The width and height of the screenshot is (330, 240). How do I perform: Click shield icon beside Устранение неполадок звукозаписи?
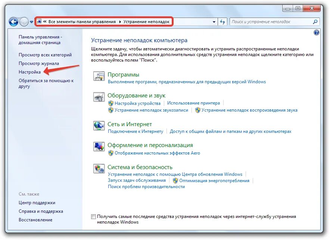pyautogui.click(x=111, y=110)
